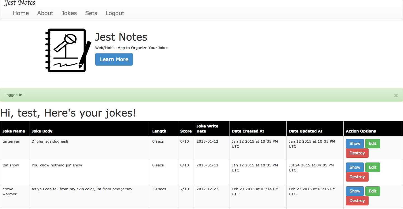403x209 pixels.
Task: Show the crowd warmer joke
Action: point(355,191)
